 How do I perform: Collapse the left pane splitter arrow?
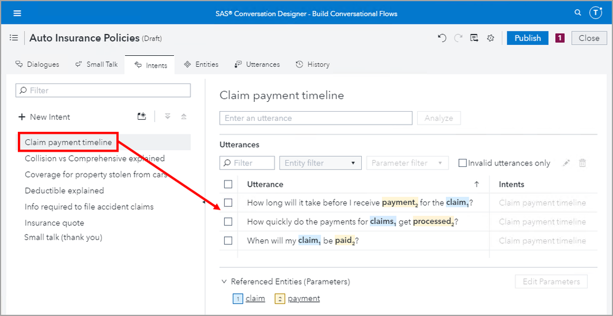pos(204,202)
